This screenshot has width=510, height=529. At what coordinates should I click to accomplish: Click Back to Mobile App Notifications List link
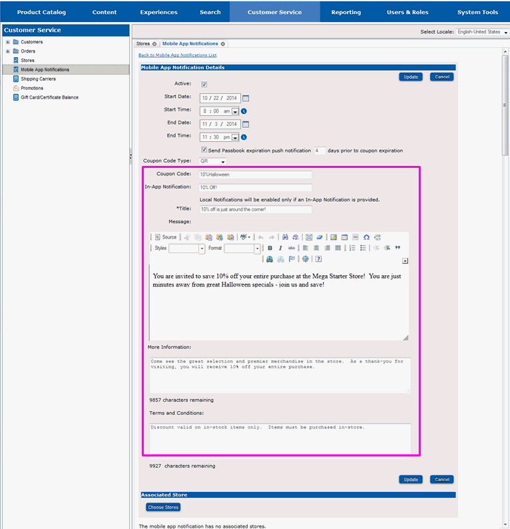tap(177, 55)
